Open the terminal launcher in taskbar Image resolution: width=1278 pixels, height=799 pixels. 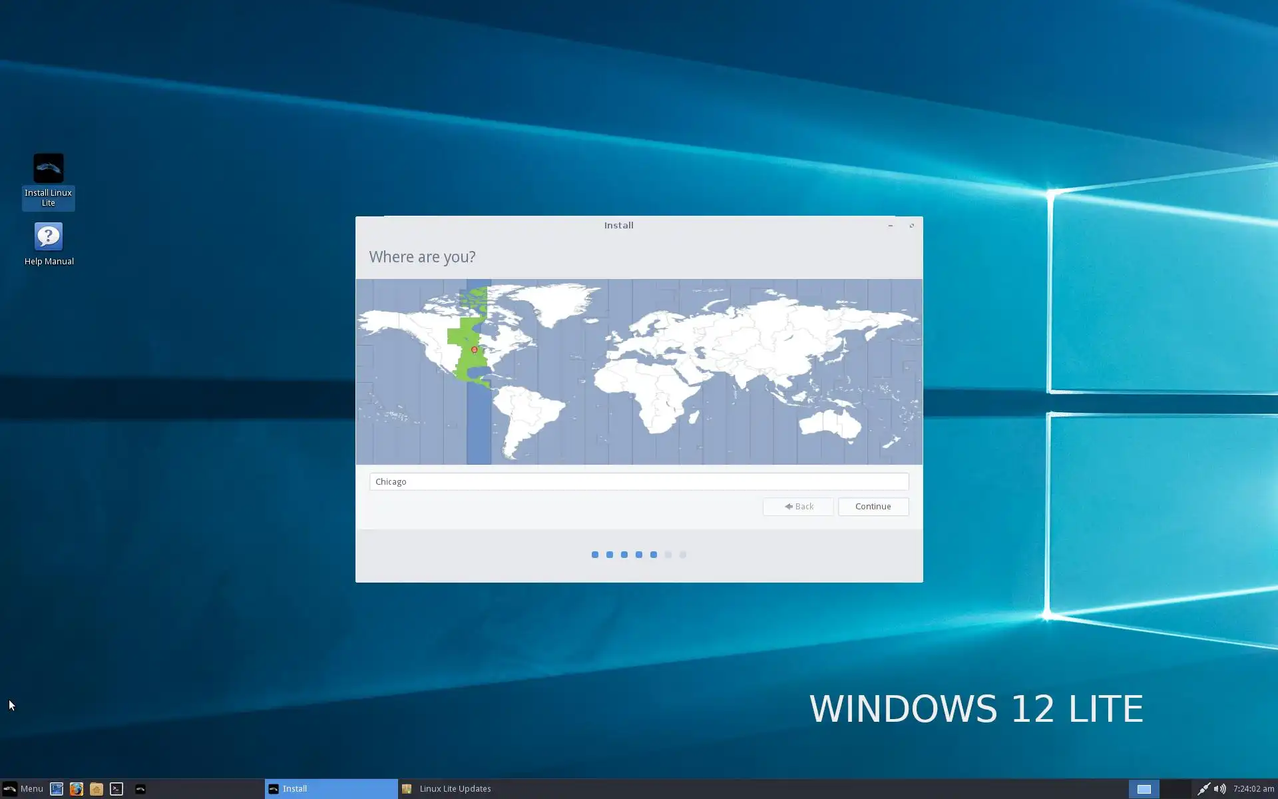116,789
